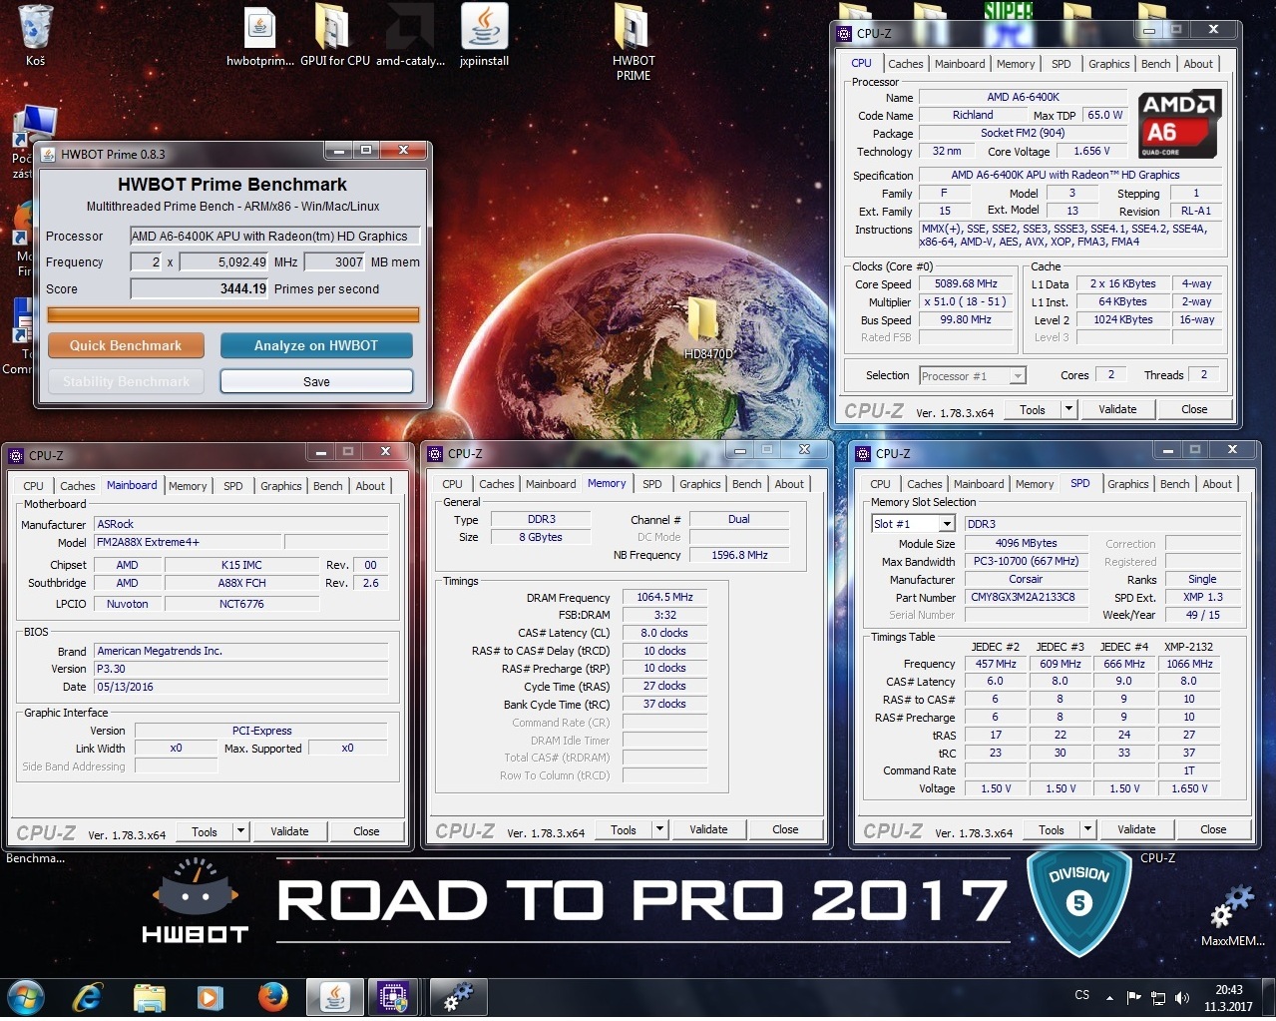The height and width of the screenshot is (1021, 1276).
Task: Show hidden tray icons arrow
Action: point(1109,997)
